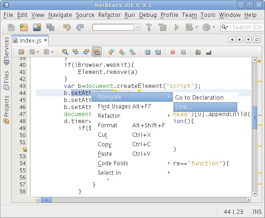Open the Files side panel
Image resolution: width=265 pixels, height=218 pixels.
click(6, 80)
